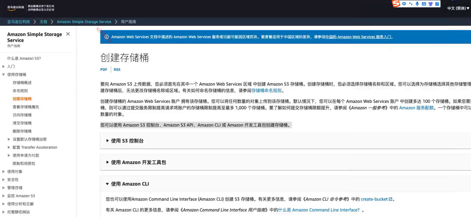Viewport: 471px width, 217px height.
Task: Open the 亚马逊云科技 breadcrumb link
Action: tap(19, 22)
